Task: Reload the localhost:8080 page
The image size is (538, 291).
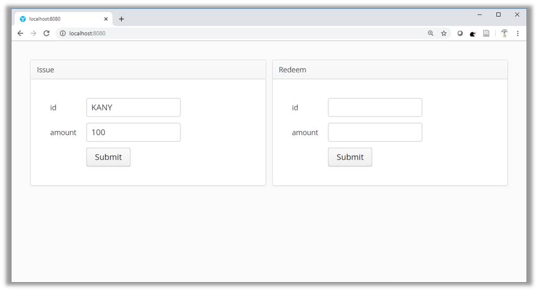Action: 46,33
